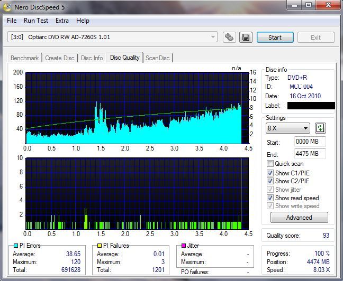Viewport: 343px width, 281px height.
Task: Click the yellow PI Failures legend swatch
Action: 100,246
